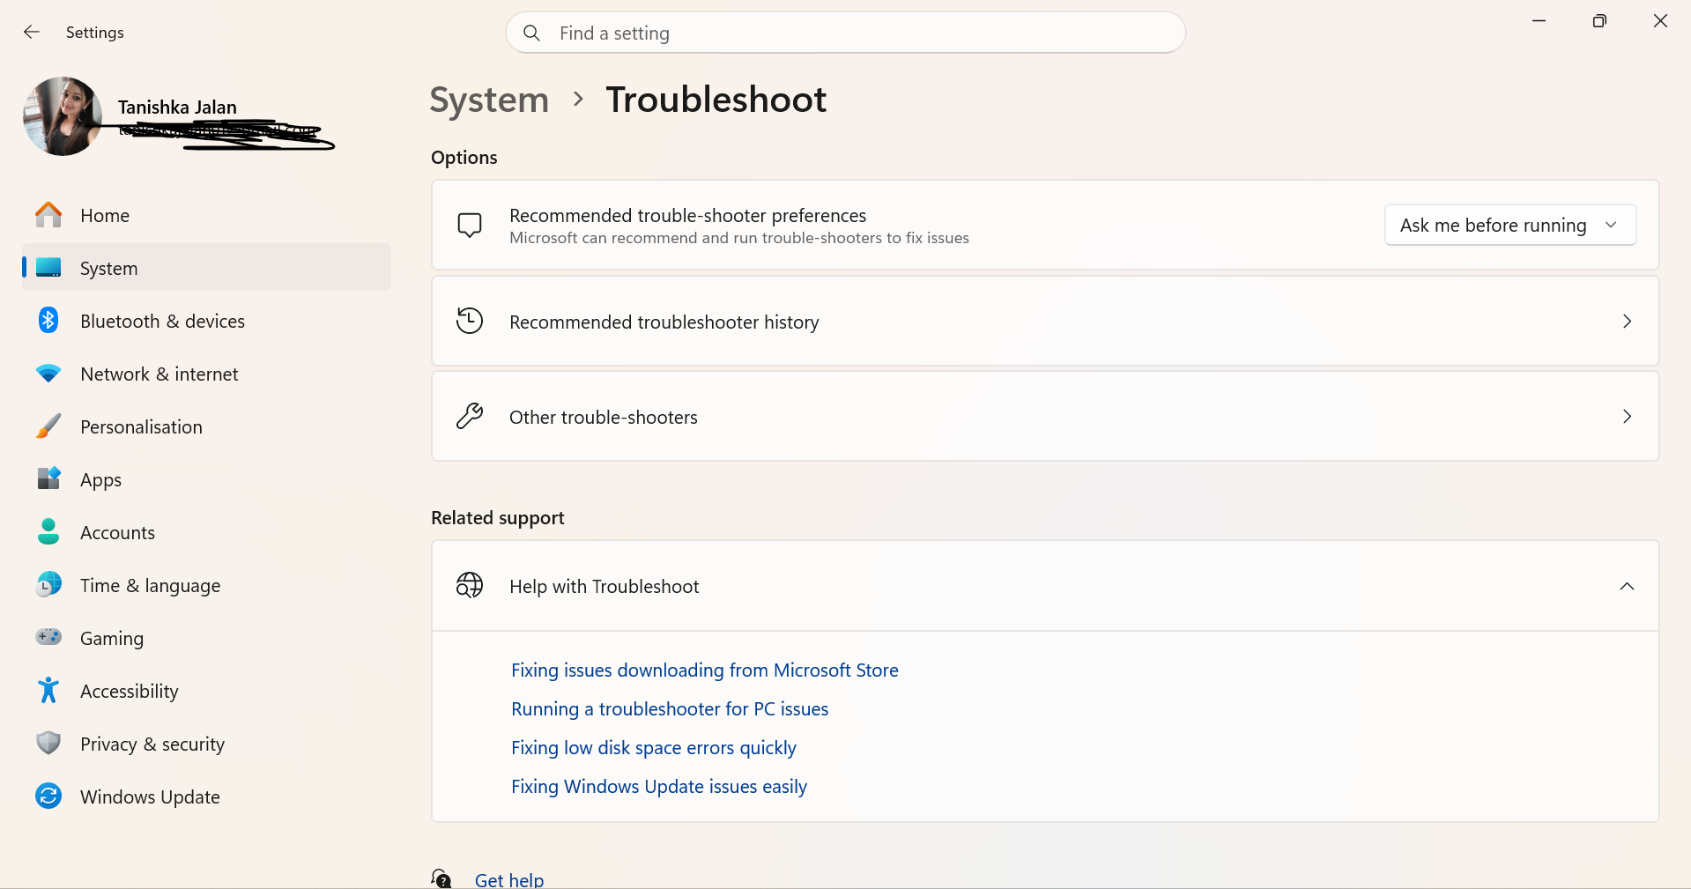Click the Time & language globe icon

pyautogui.click(x=48, y=584)
